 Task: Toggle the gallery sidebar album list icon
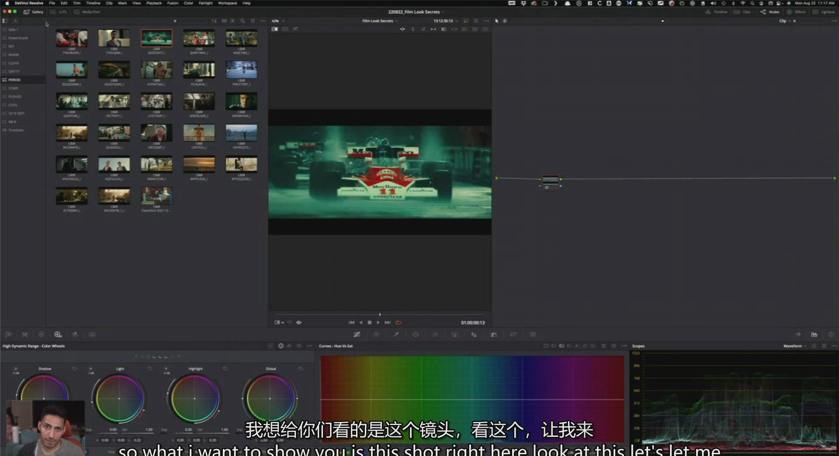point(5,21)
